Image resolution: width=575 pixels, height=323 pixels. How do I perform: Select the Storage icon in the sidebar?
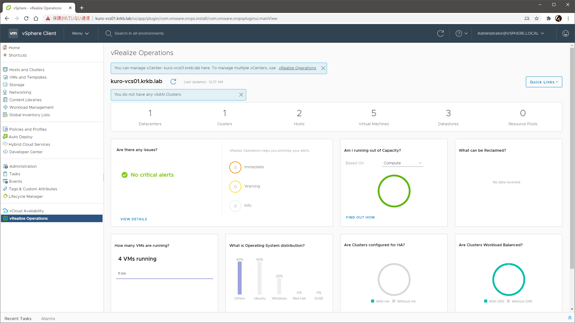5,85
